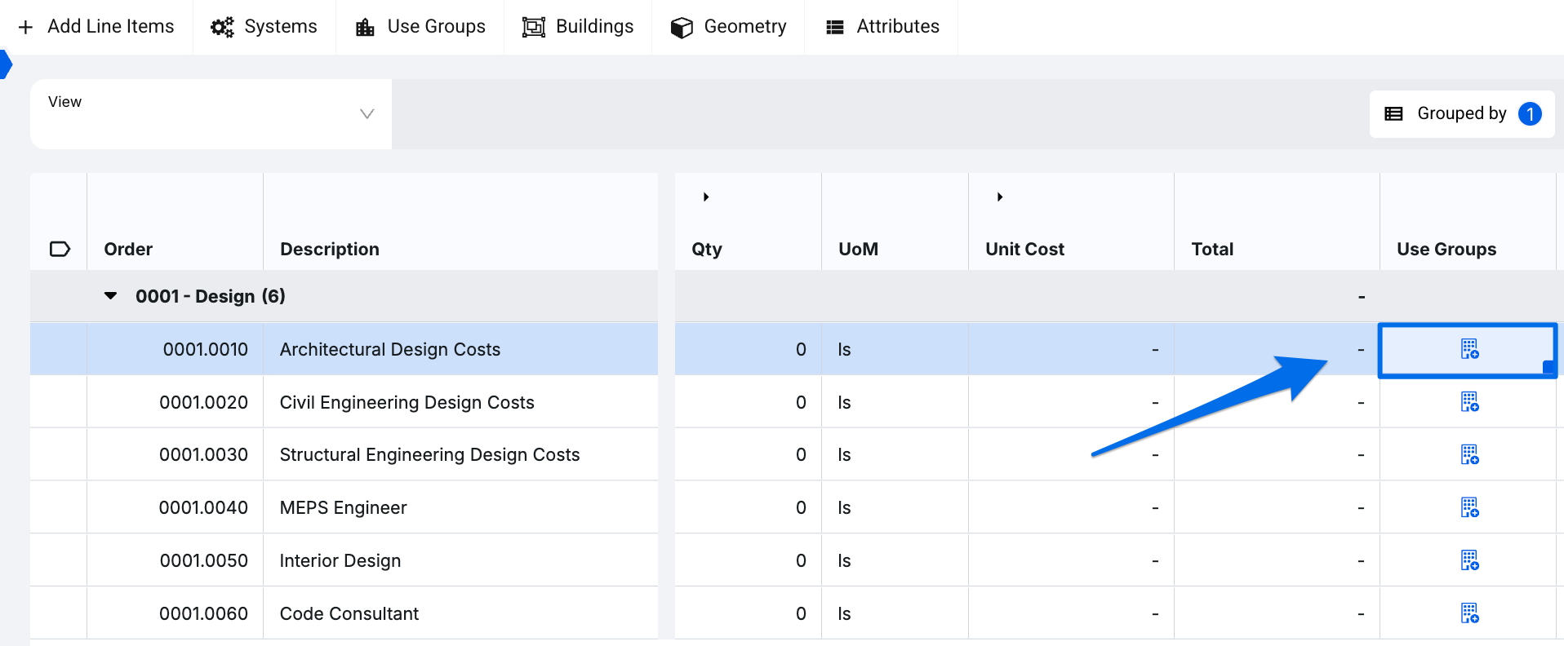Open use groups for Civil Engineering Design Costs

[1469, 402]
